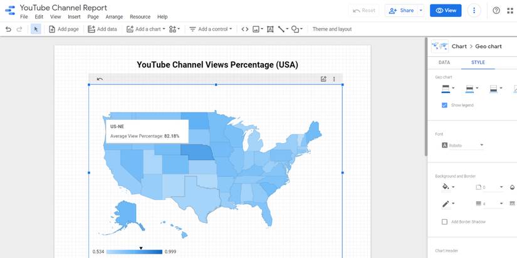Viewport: 517px width, 258px height.
Task: Click the chart header drill-up arrow
Action: click(100, 79)
